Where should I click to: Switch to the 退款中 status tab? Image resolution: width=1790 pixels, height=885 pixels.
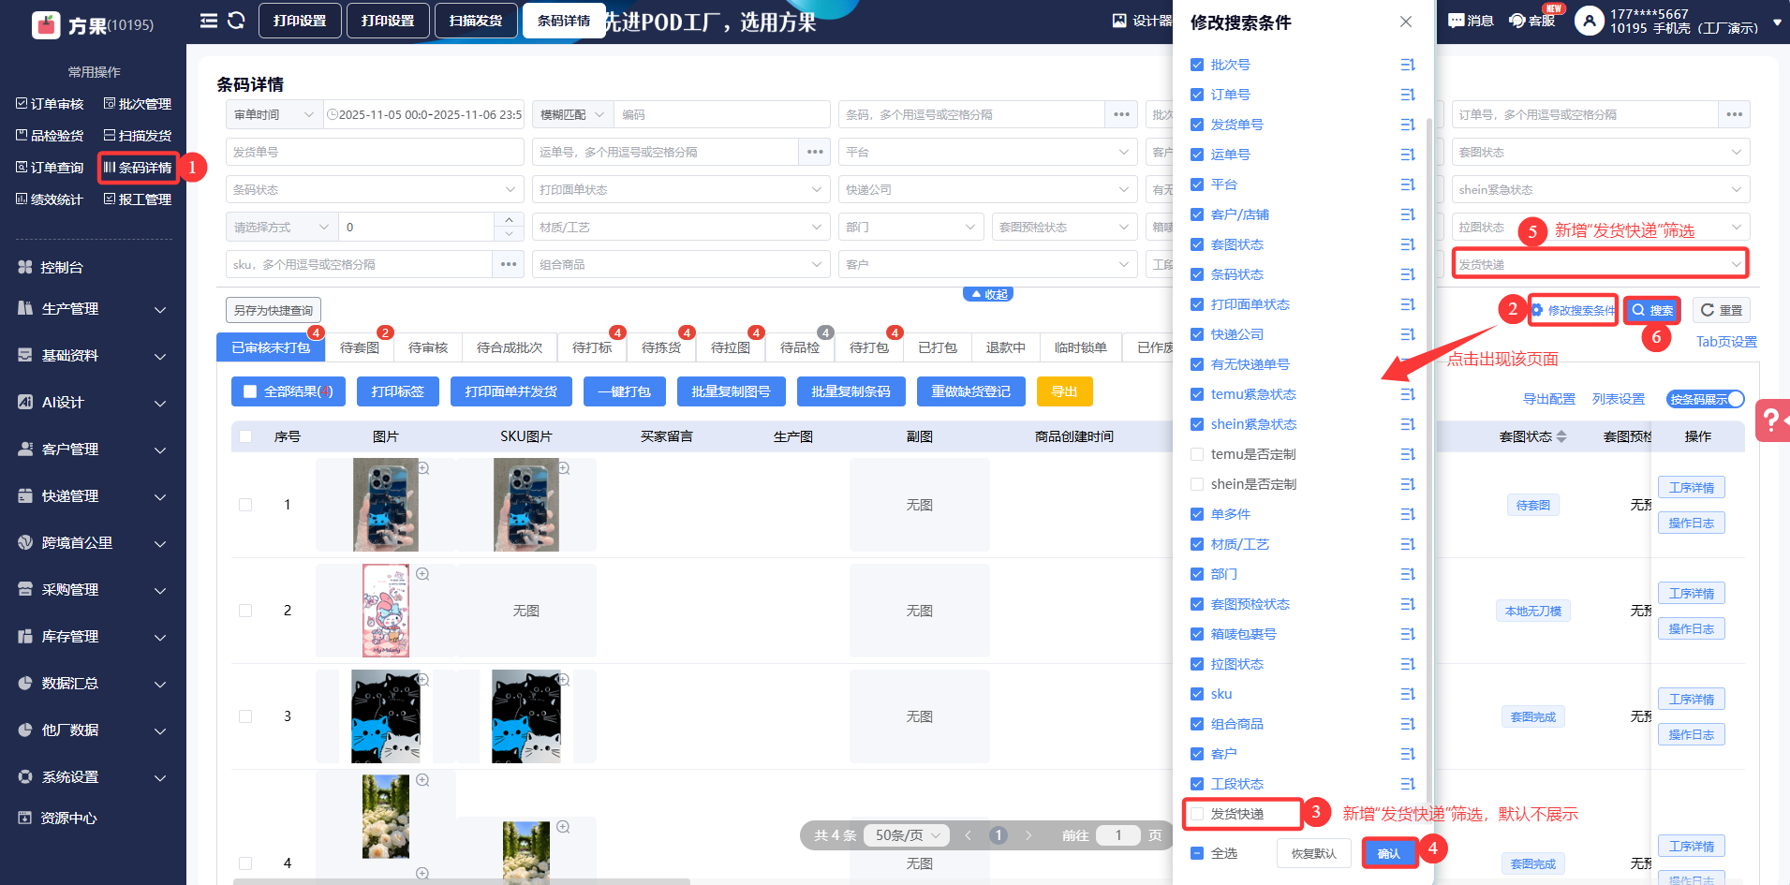tap(1005, 347)
